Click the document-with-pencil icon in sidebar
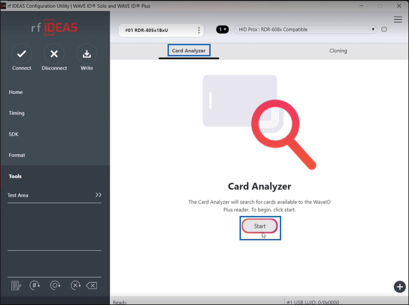Image resolution: width=409 pixels, height=305 pixels. pos(16,285)
